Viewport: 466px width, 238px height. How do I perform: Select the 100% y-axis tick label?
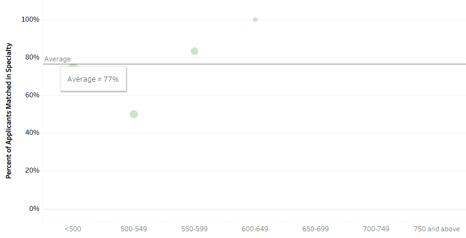coord(30,20)
